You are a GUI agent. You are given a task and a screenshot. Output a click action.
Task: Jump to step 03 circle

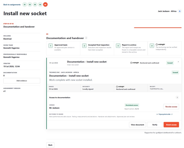click(35, 5)
